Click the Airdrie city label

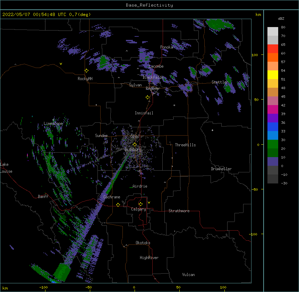(x=140, y=186)
